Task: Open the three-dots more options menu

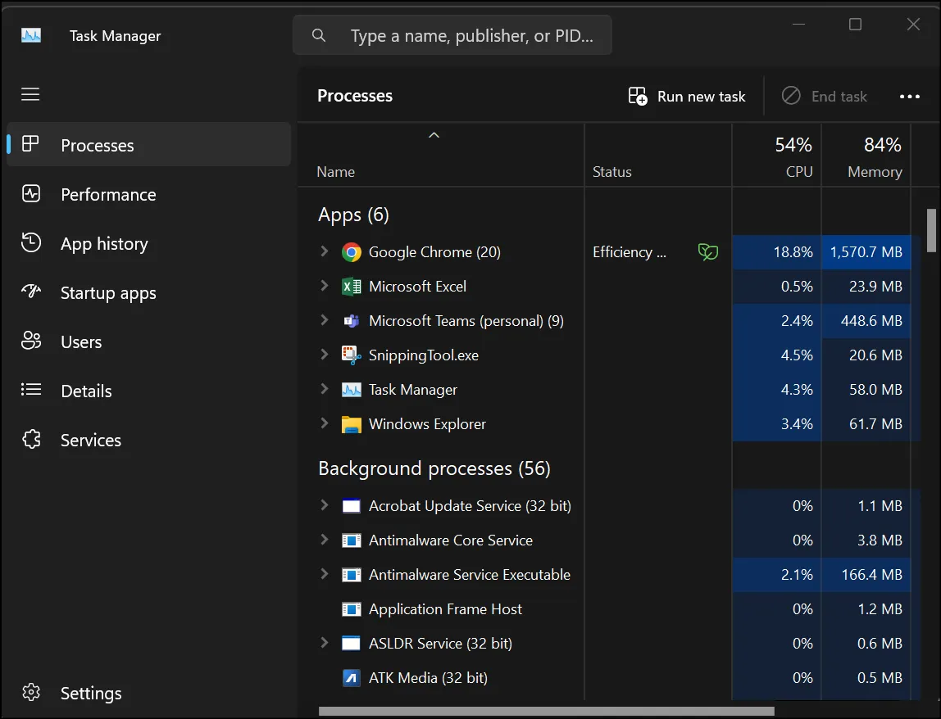Action: pyautogui.click(x=910, y=97)
